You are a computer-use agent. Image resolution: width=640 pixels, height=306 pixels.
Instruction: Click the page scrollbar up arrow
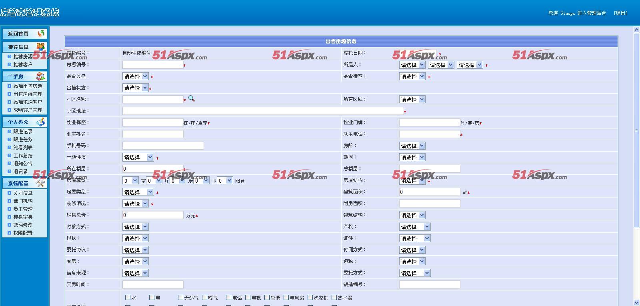(636, 30)
